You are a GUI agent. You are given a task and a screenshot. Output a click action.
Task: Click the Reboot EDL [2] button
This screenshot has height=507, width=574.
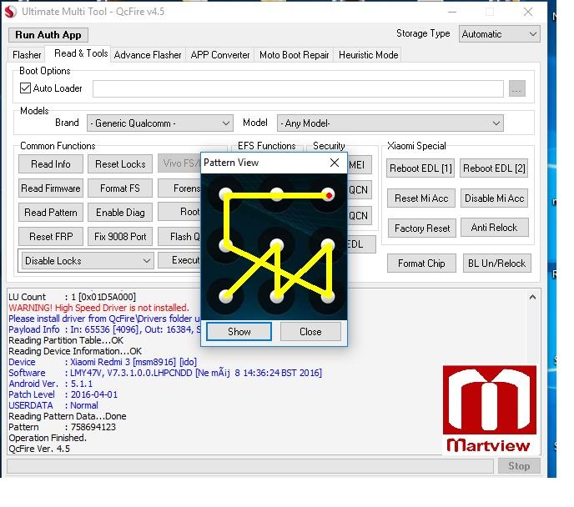pos(494,168)
